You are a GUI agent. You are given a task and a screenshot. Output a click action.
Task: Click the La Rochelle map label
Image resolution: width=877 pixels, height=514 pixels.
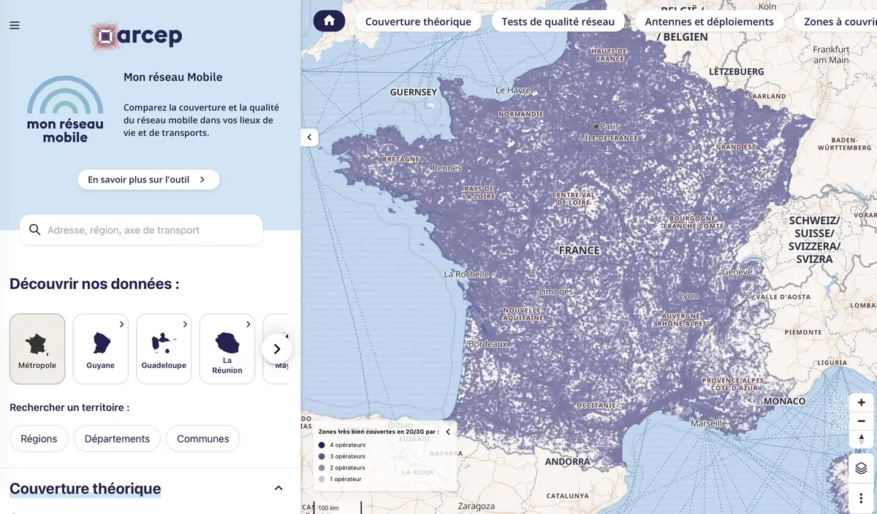[467, 275]
